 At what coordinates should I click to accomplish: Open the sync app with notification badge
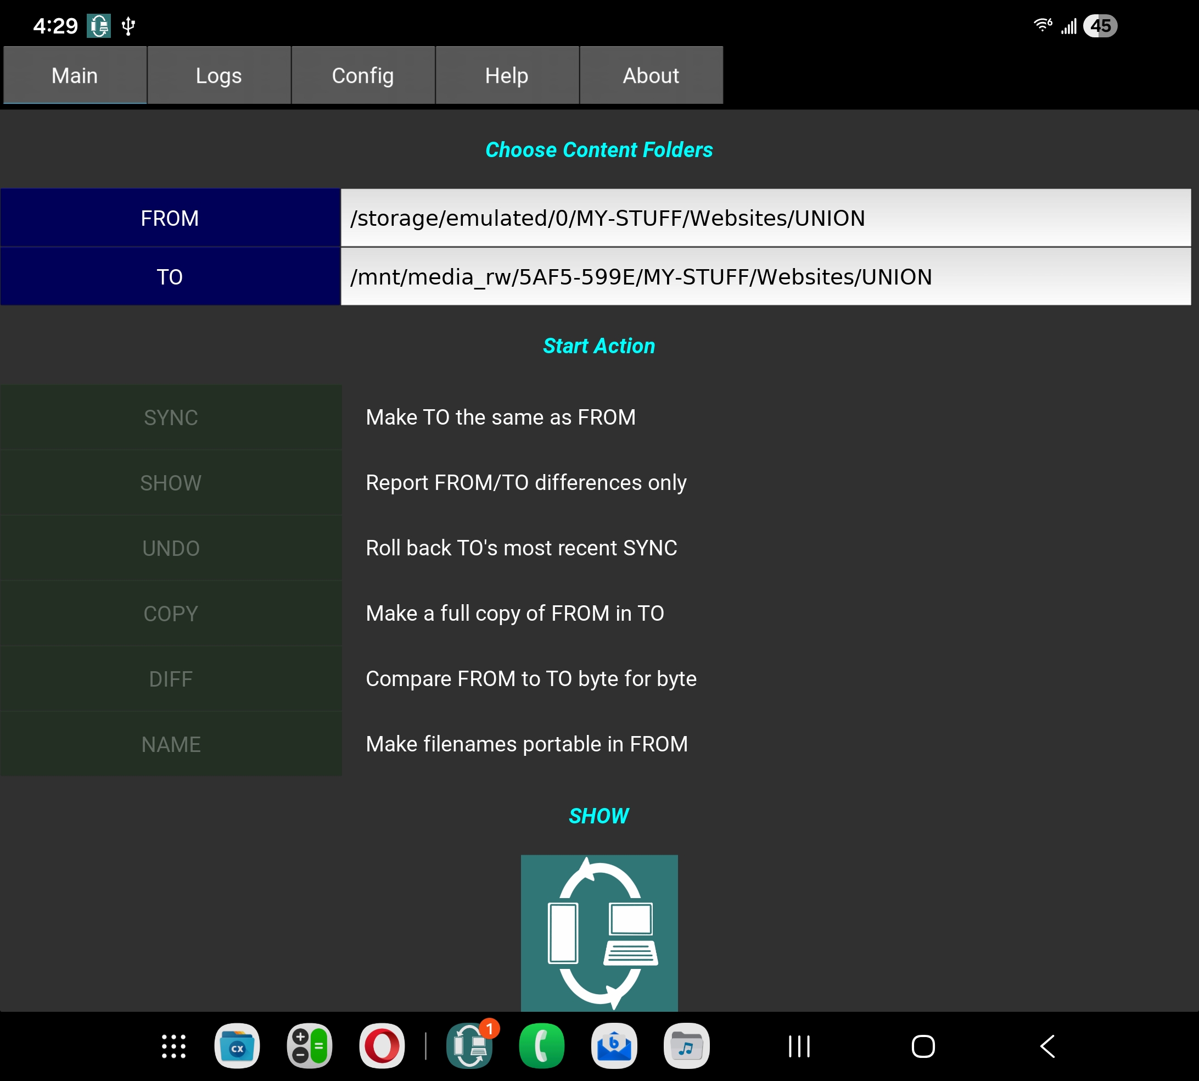tap(469, 1046)
